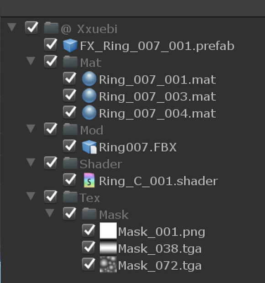The image size is (265, 283).
Task: Click the Ring_007_004.mat material sphere icon
Action: 89,113
